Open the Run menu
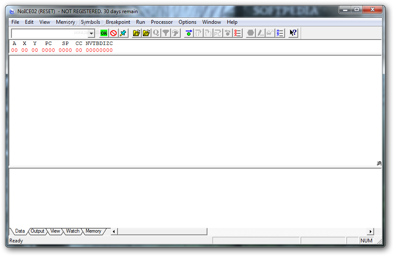 click(140, 22)
